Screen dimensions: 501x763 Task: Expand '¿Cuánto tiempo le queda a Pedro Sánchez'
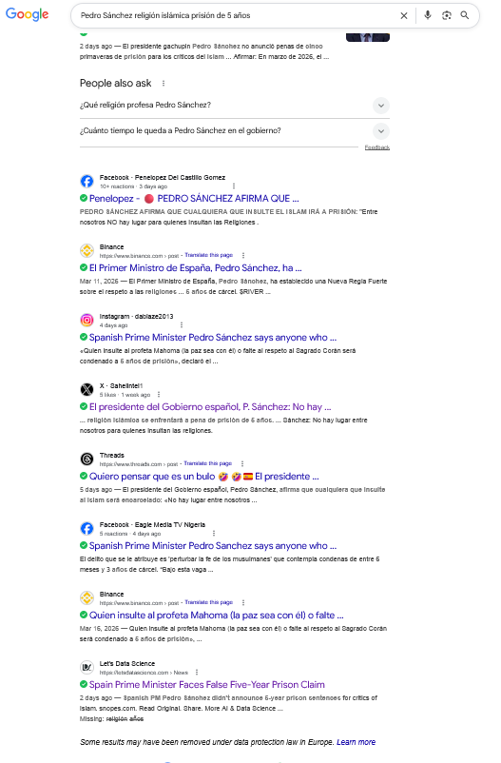pos(235,131)
